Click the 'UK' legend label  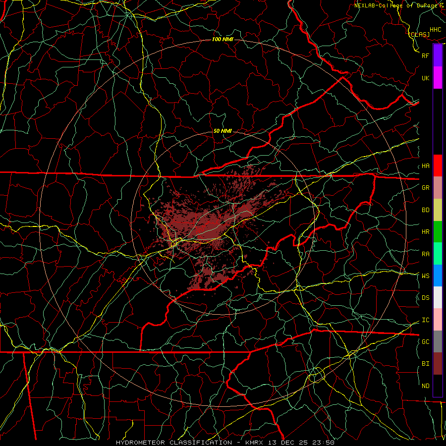point(426,78)
